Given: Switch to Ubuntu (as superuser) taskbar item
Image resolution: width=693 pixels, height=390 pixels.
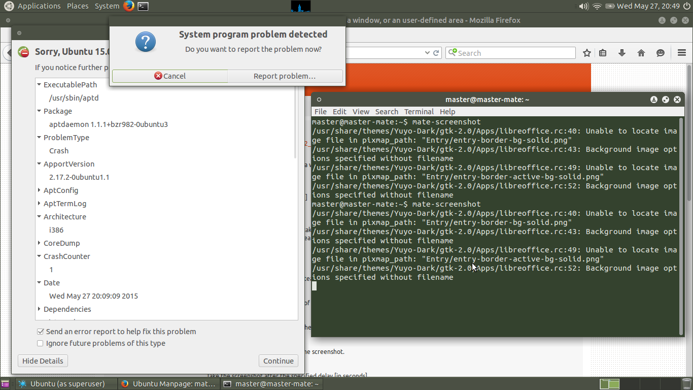Looking at the screenshot, I should (66, 384).
